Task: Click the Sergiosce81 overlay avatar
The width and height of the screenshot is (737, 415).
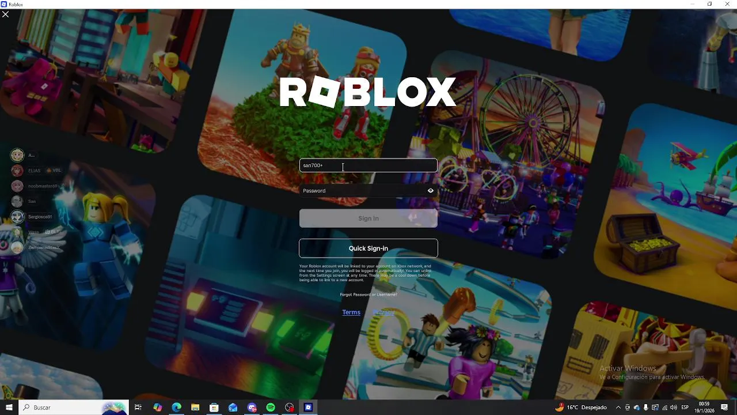Action: (17, 217)
